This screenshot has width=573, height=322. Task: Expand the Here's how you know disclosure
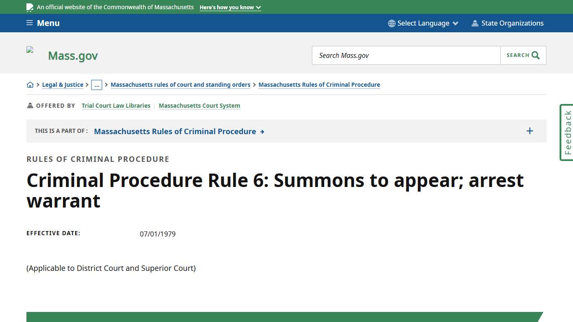230,7
